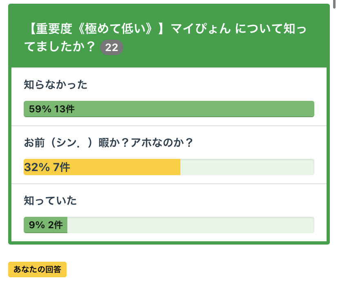
Task: Click the "22" vote count badge
Action: 111,48
